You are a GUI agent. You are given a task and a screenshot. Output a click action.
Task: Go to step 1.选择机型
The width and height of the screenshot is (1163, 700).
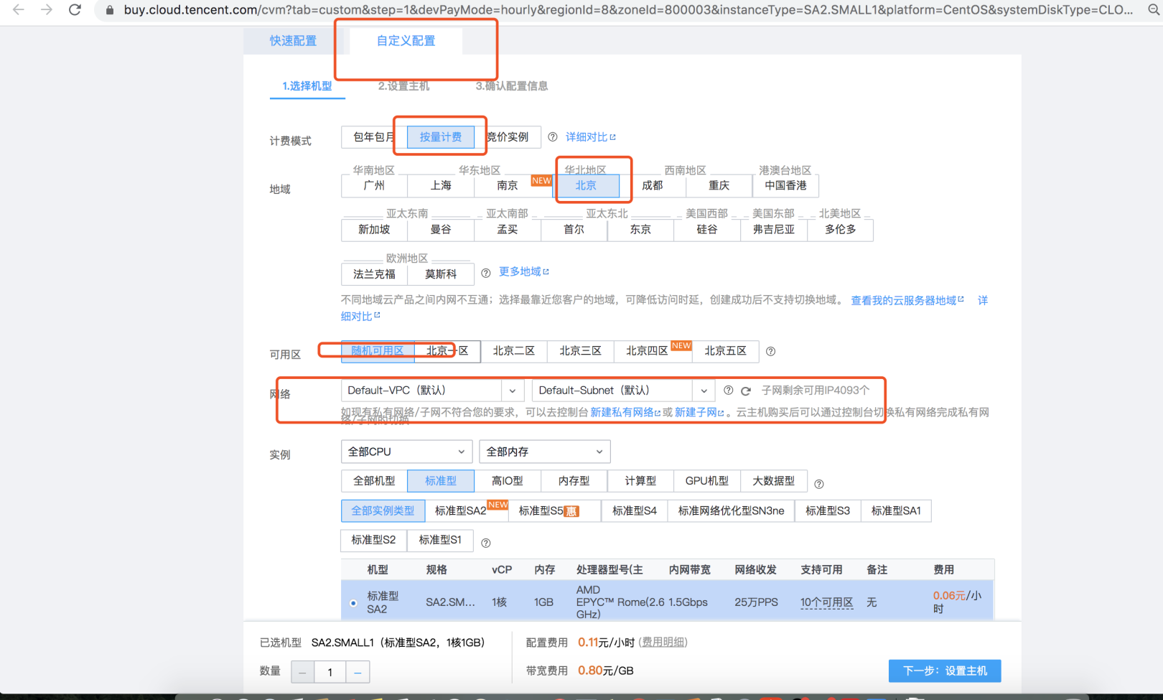pos(307,86)
